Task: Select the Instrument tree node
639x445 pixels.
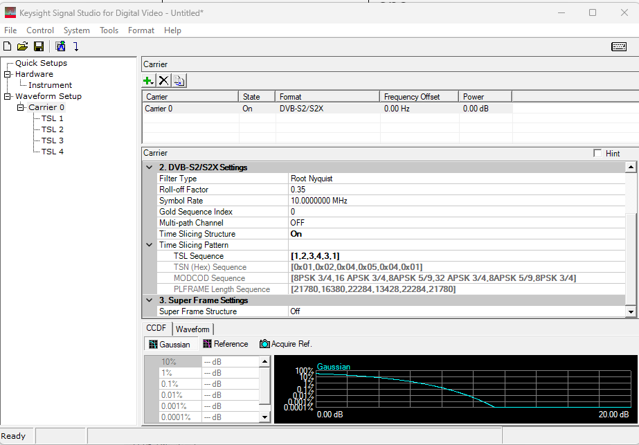Action: [x=50, y=85]
